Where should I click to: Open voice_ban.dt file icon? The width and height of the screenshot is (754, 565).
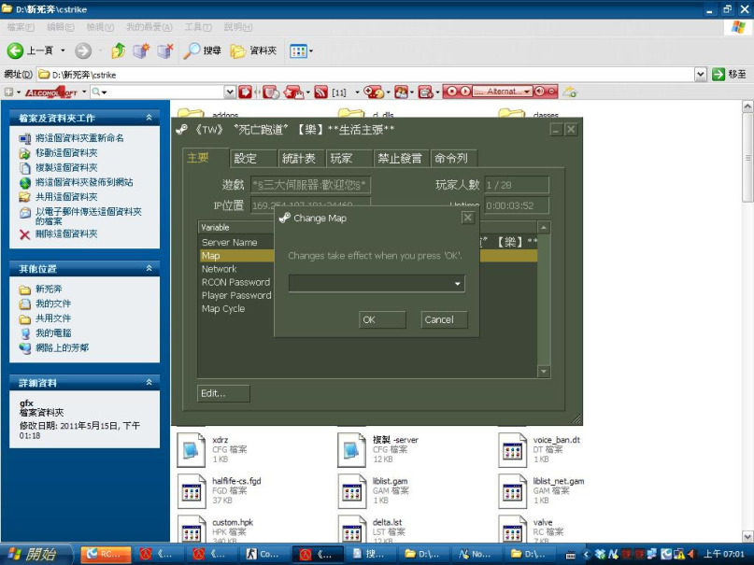512,450
